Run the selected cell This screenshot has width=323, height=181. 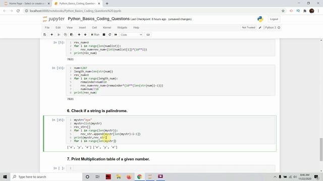[95, 35]
